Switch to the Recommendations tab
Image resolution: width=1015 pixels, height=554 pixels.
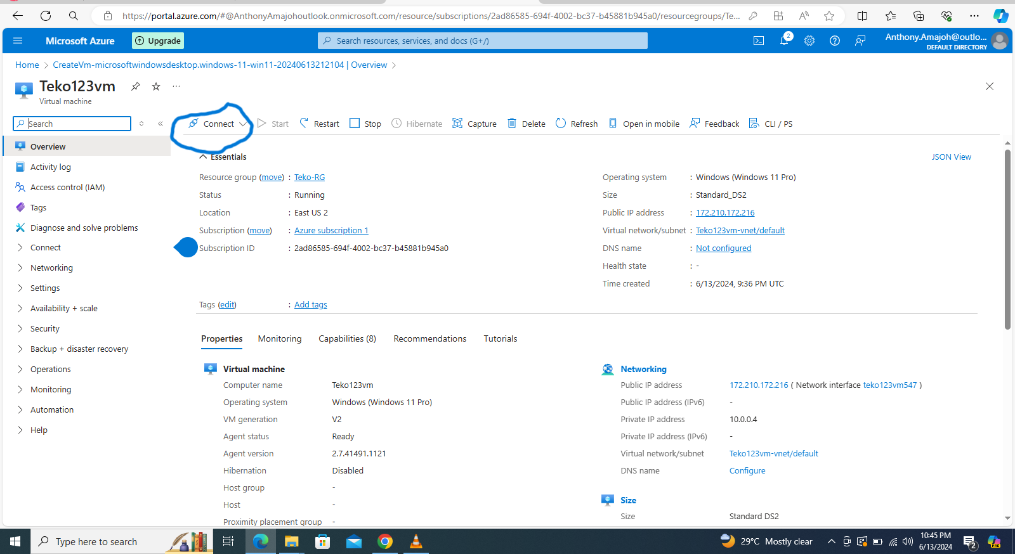pos(430,338)
